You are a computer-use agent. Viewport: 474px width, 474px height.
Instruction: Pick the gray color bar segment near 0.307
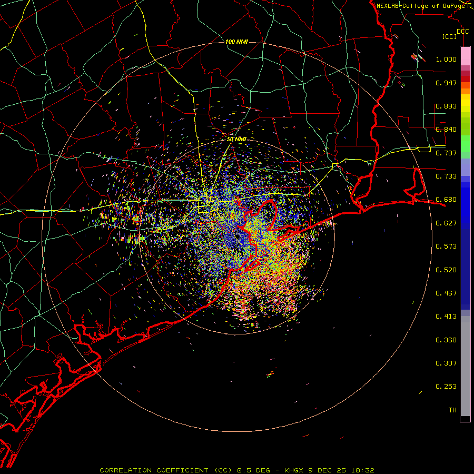click(465, 366)
